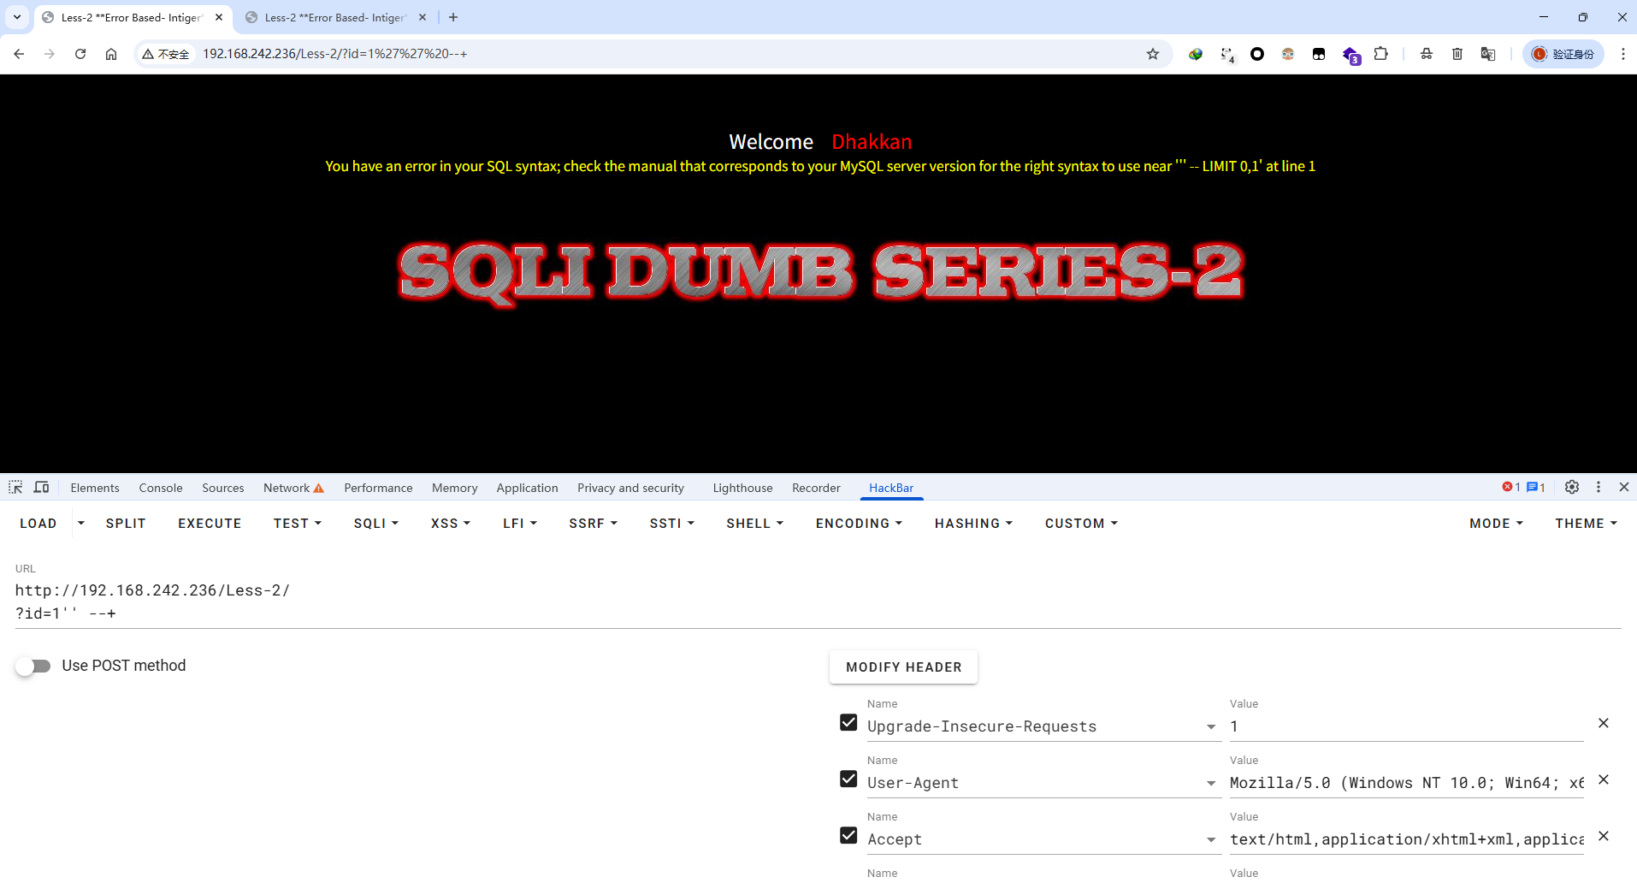This screenshot has width=1637, height=883.
Task: Open browser home page
Action: [x=111, y=54]
